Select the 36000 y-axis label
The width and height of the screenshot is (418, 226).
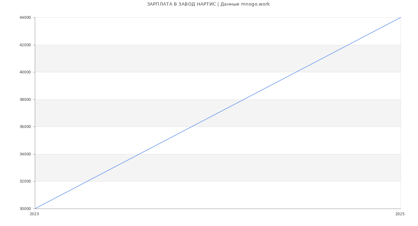coord(25,127)
